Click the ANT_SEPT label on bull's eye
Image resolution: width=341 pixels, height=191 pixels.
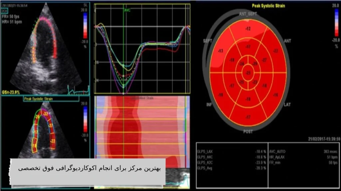coord(248,14)
